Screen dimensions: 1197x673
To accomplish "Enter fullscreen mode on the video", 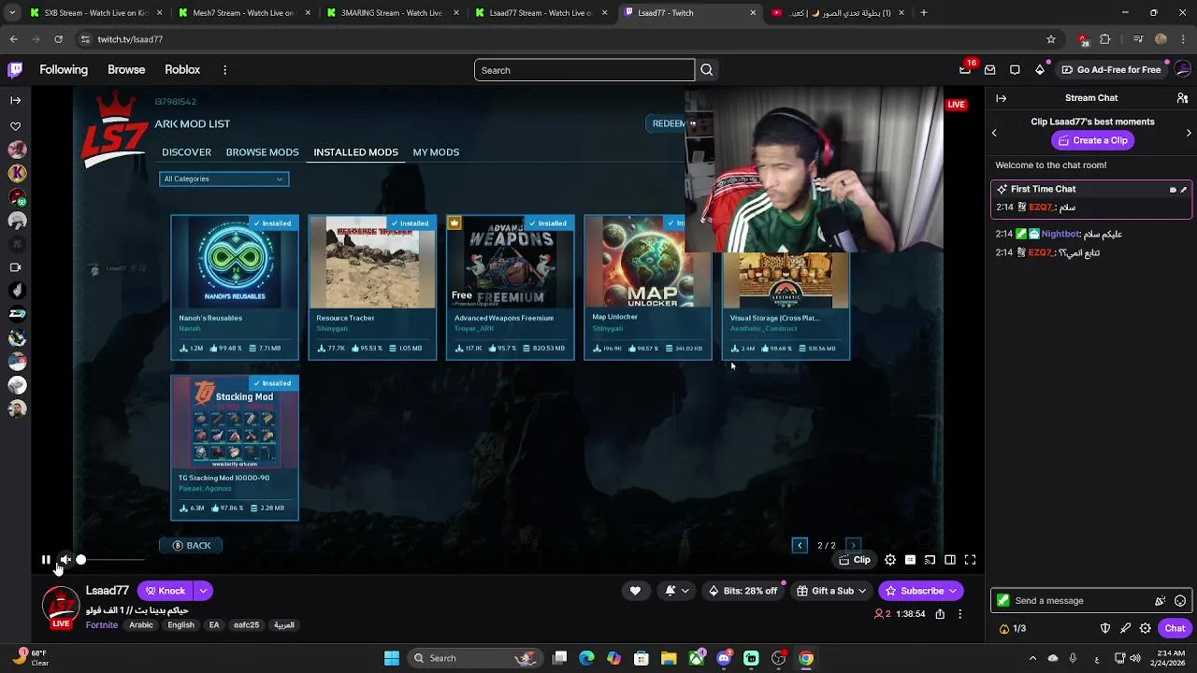I will point(970,560).
